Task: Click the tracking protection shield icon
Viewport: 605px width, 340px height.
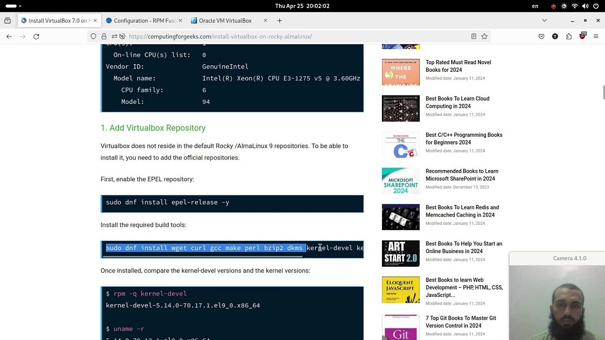Action: point(93,36)
